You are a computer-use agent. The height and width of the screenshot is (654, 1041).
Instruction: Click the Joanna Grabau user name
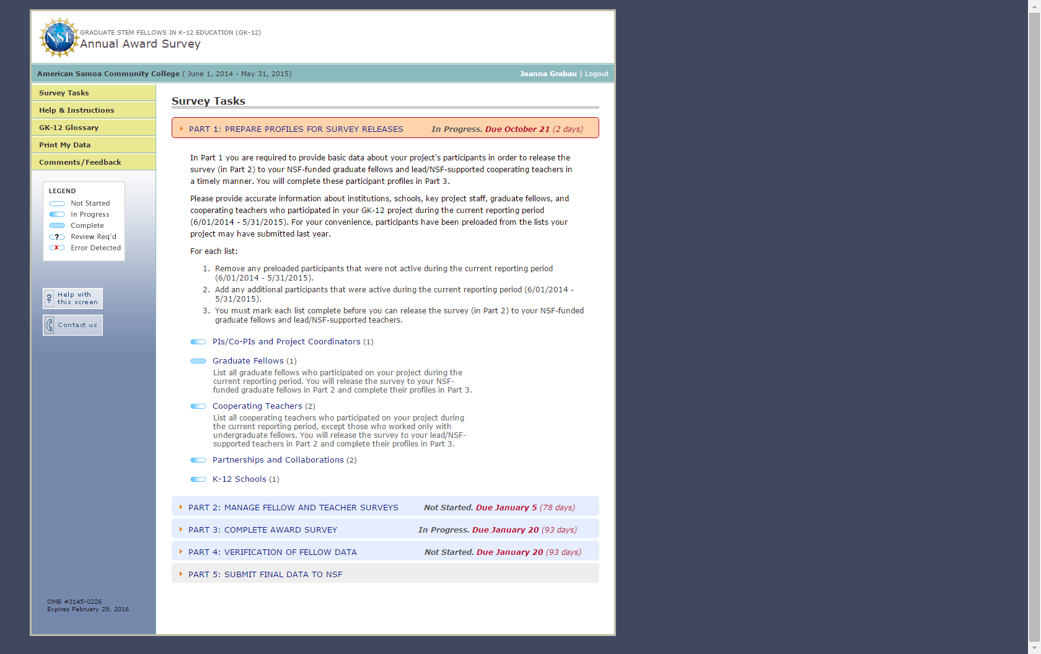[x=548, y=74]
